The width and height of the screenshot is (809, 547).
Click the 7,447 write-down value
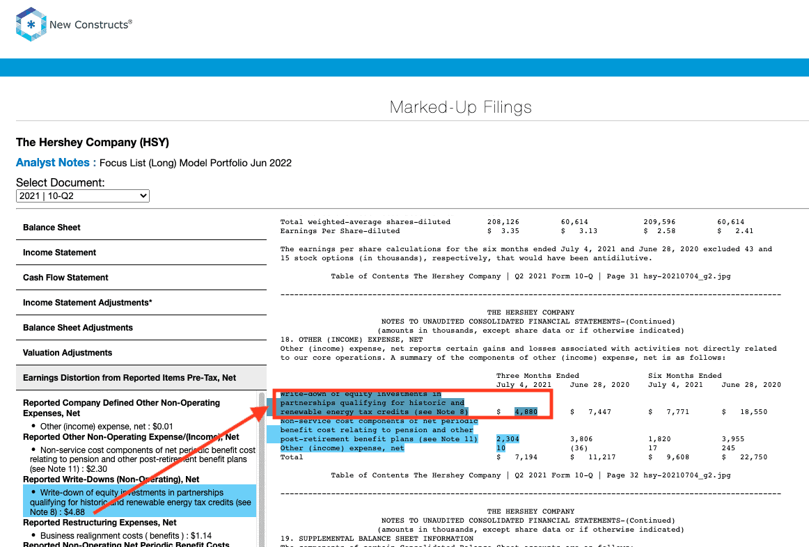(599, 412)
